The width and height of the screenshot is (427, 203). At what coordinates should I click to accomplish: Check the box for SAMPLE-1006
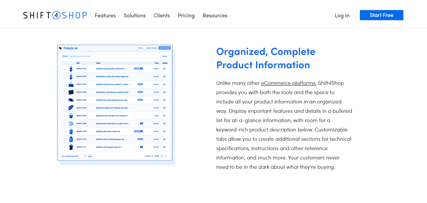(64, 108)
